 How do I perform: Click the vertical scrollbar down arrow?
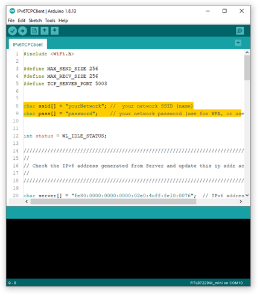coord(247,195)
